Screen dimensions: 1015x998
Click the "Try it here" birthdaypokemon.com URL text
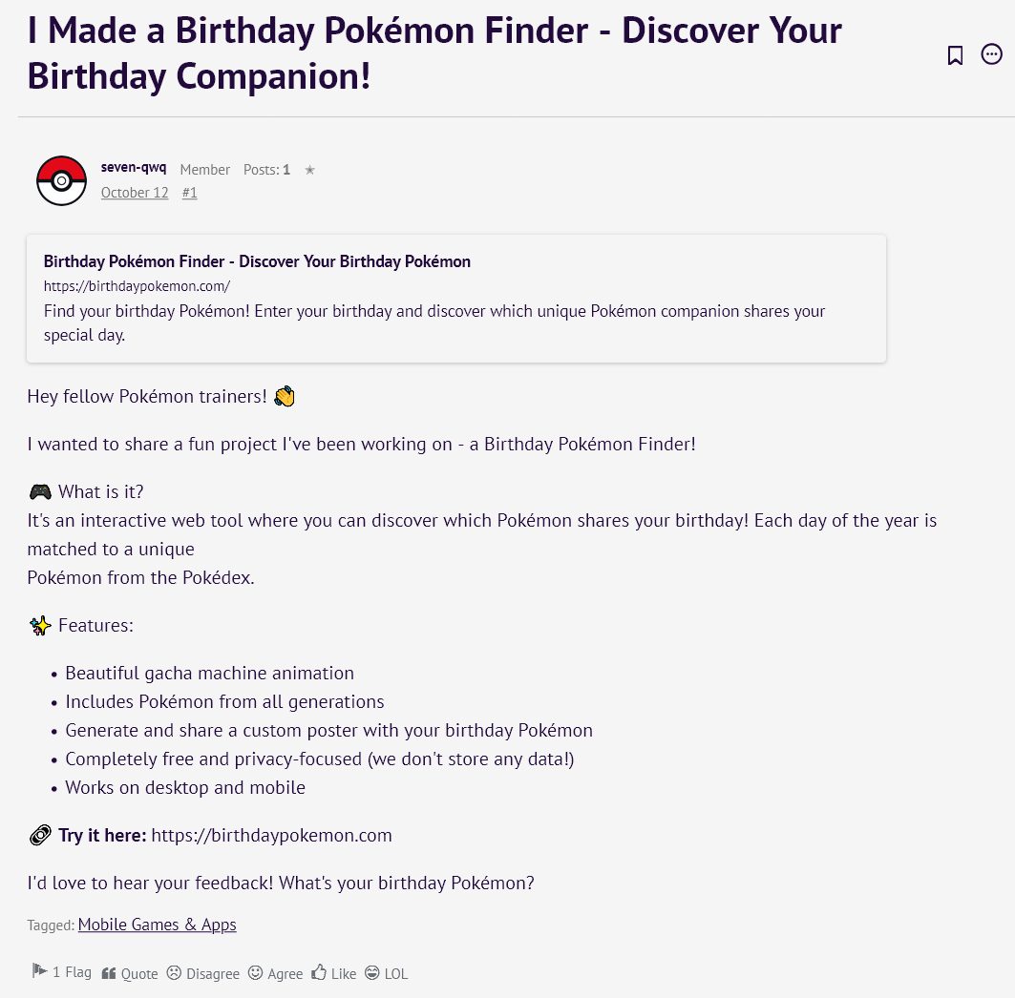[x=271, y=836]
